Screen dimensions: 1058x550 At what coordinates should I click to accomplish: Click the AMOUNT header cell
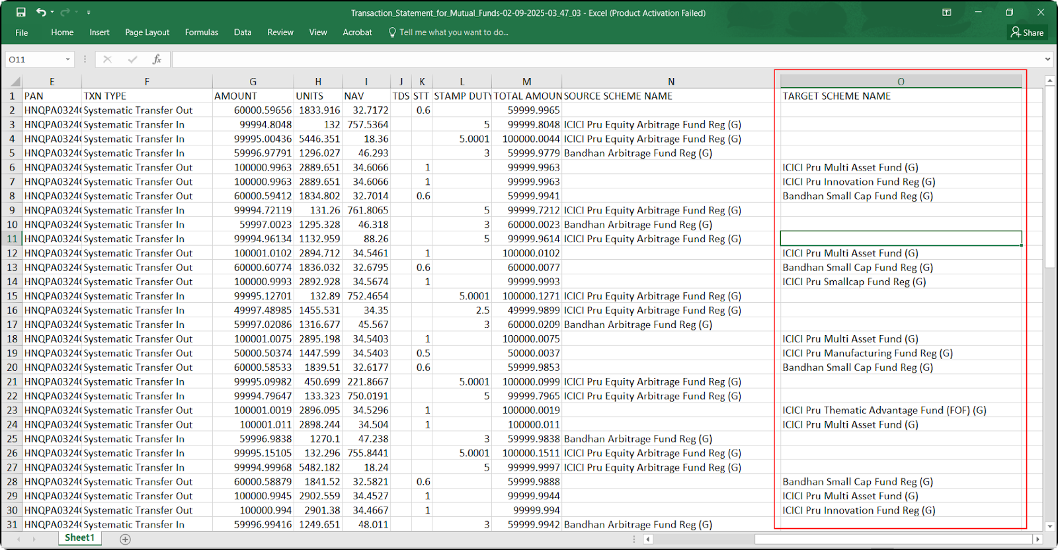point(253,96)
